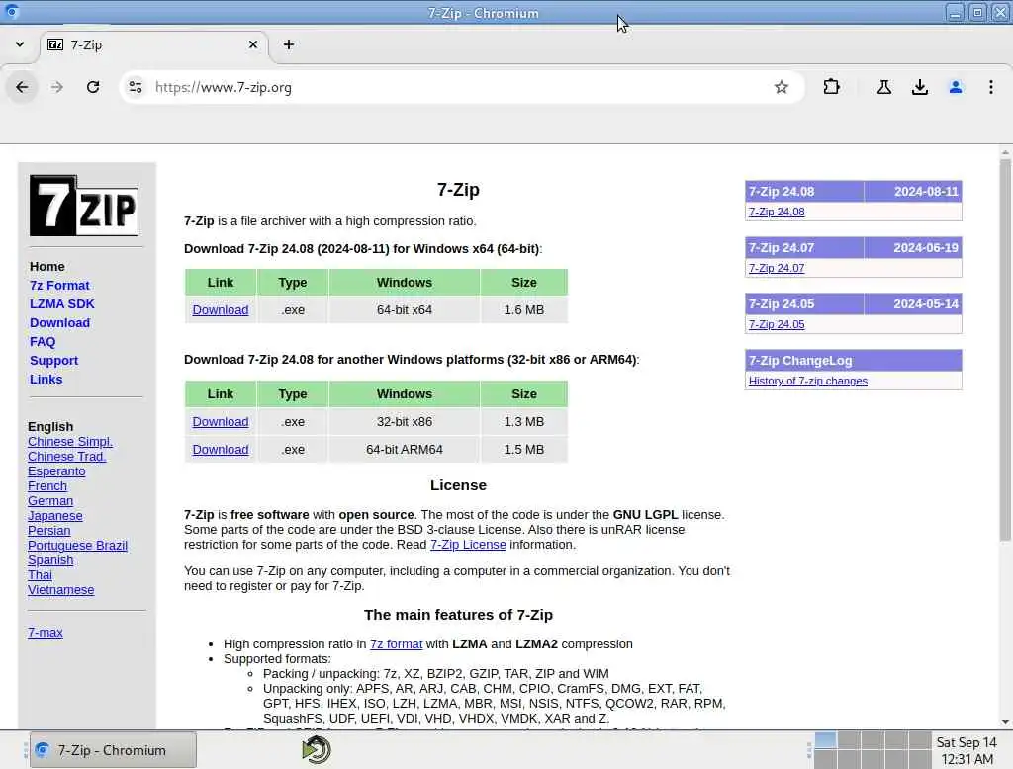Click the "License" section heading
The width and height of the screenshot is (1013, 769).
(458, 485)
